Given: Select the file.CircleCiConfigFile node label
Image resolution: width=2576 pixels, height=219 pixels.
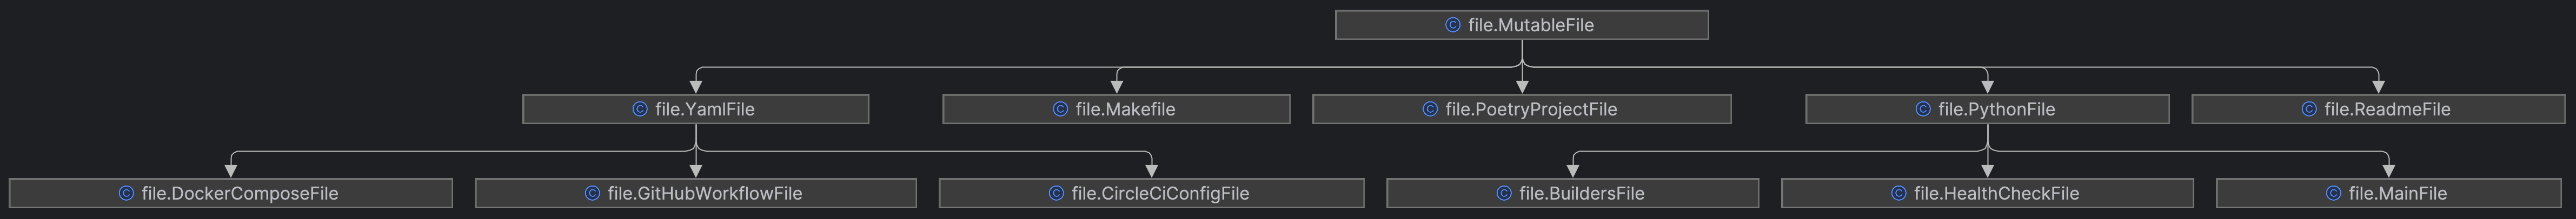Looking at the screenshot, I should pyautogui.click(x=1160, y=193).
